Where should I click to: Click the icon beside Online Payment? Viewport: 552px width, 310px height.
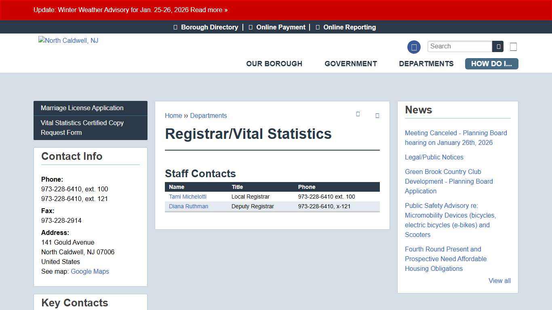click(250, 27)
